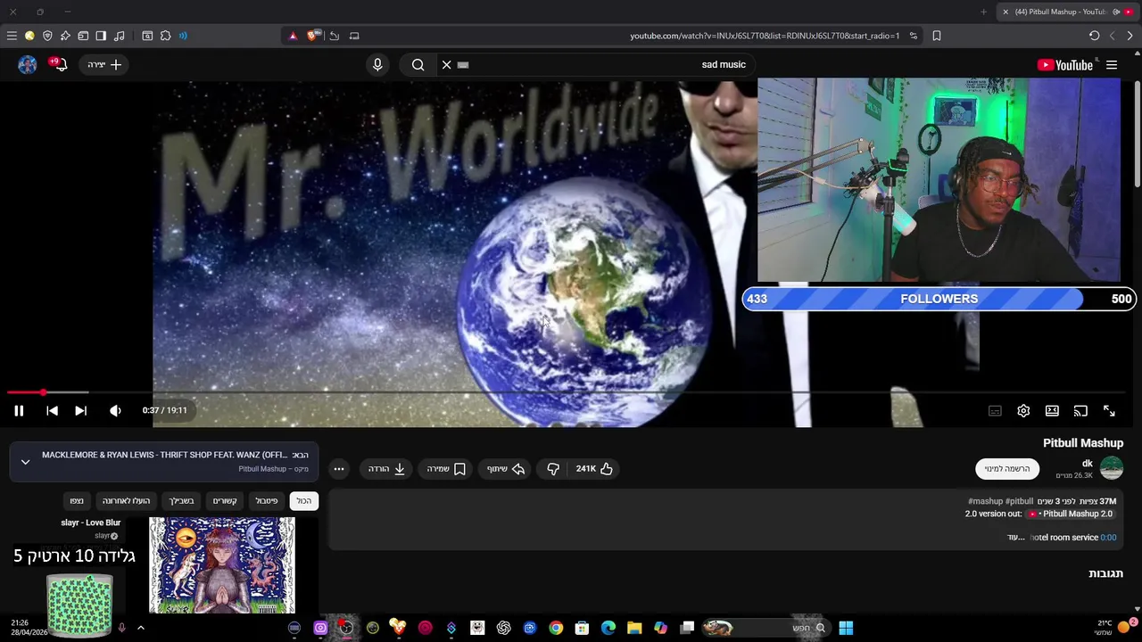Switch to theater mode view

(1052, 410)
